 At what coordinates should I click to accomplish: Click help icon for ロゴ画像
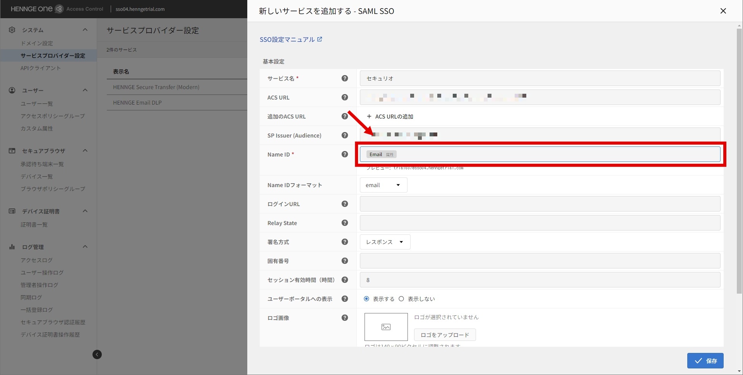tap(345, 318)
